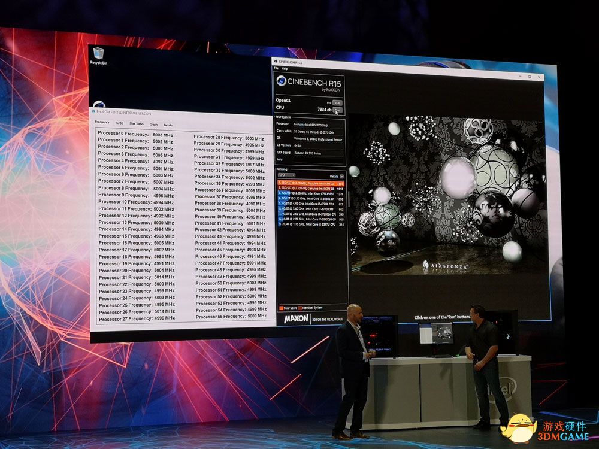
Task: Click the Processor 18 Frequency row
Action: pyautogui.click(x=137, y=257)
